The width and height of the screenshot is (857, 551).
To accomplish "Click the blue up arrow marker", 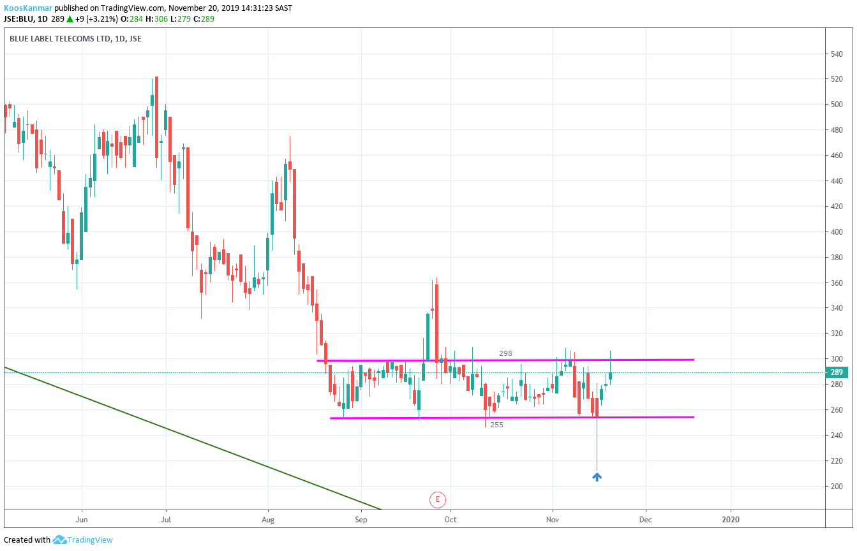I will coord(597,476).
